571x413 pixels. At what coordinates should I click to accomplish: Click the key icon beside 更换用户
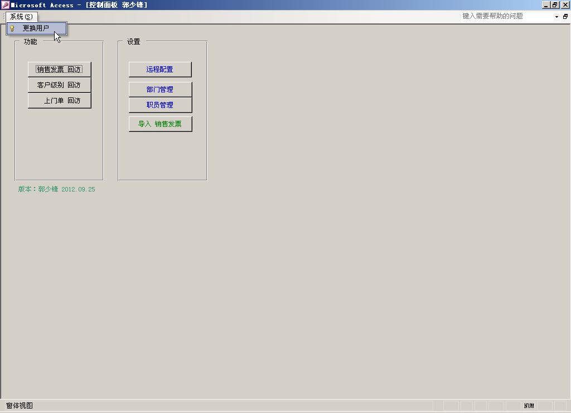tap(12, 28)
